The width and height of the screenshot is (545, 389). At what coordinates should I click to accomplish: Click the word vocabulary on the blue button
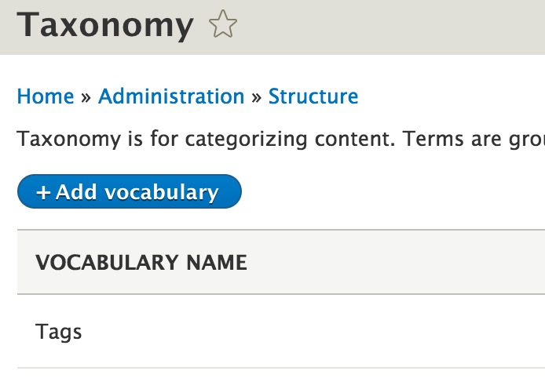[162, 193]
